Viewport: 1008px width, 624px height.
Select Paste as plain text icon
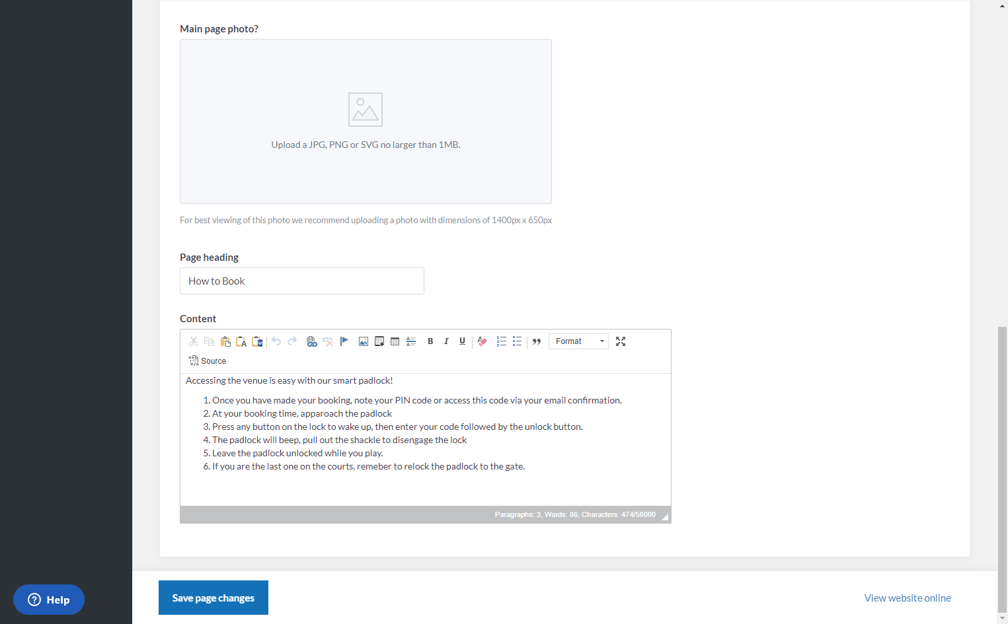(241, 341)
